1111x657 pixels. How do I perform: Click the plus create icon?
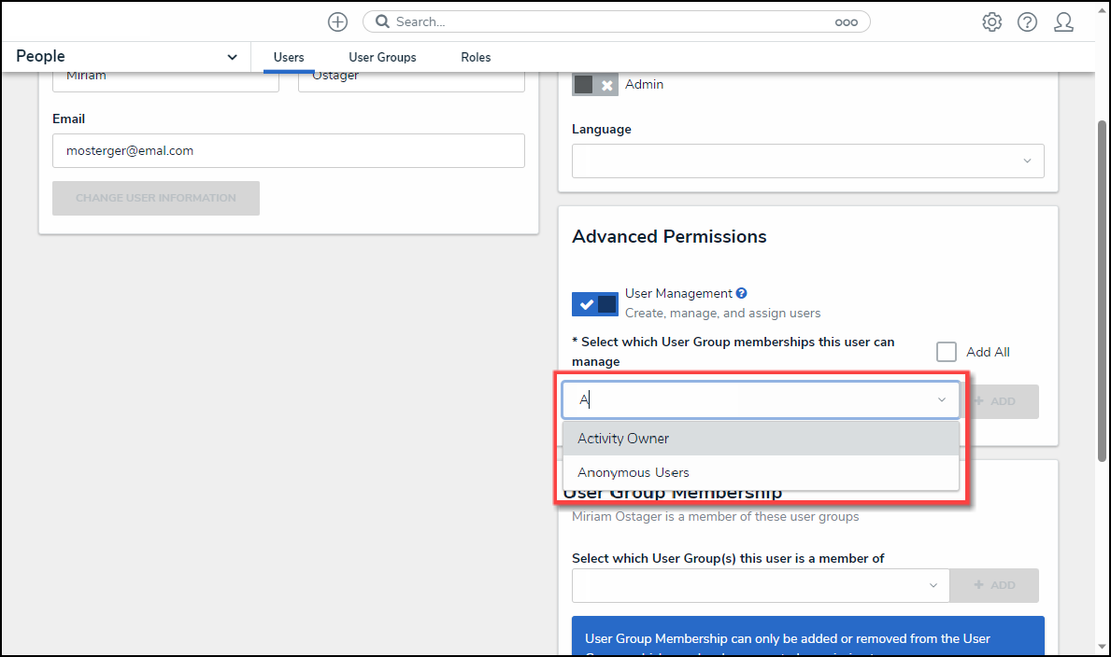[337, 22]
